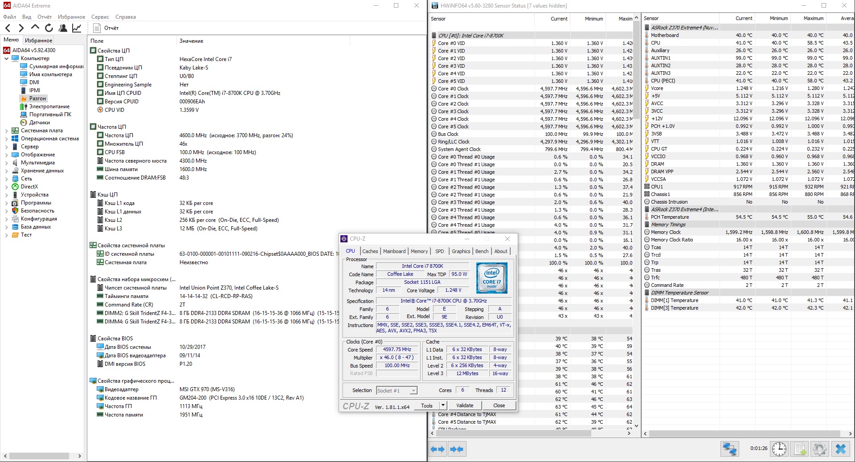Open the Файл menu
Viewport: 855px width, 462px height.
[9, 17]
